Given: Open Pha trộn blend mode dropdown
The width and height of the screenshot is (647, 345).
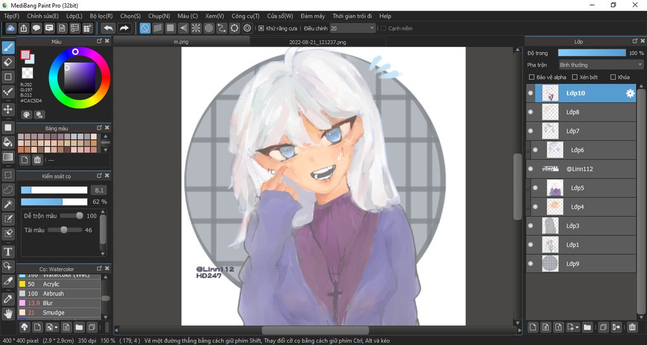Looking at the screenshot, I should click(601, 65).
